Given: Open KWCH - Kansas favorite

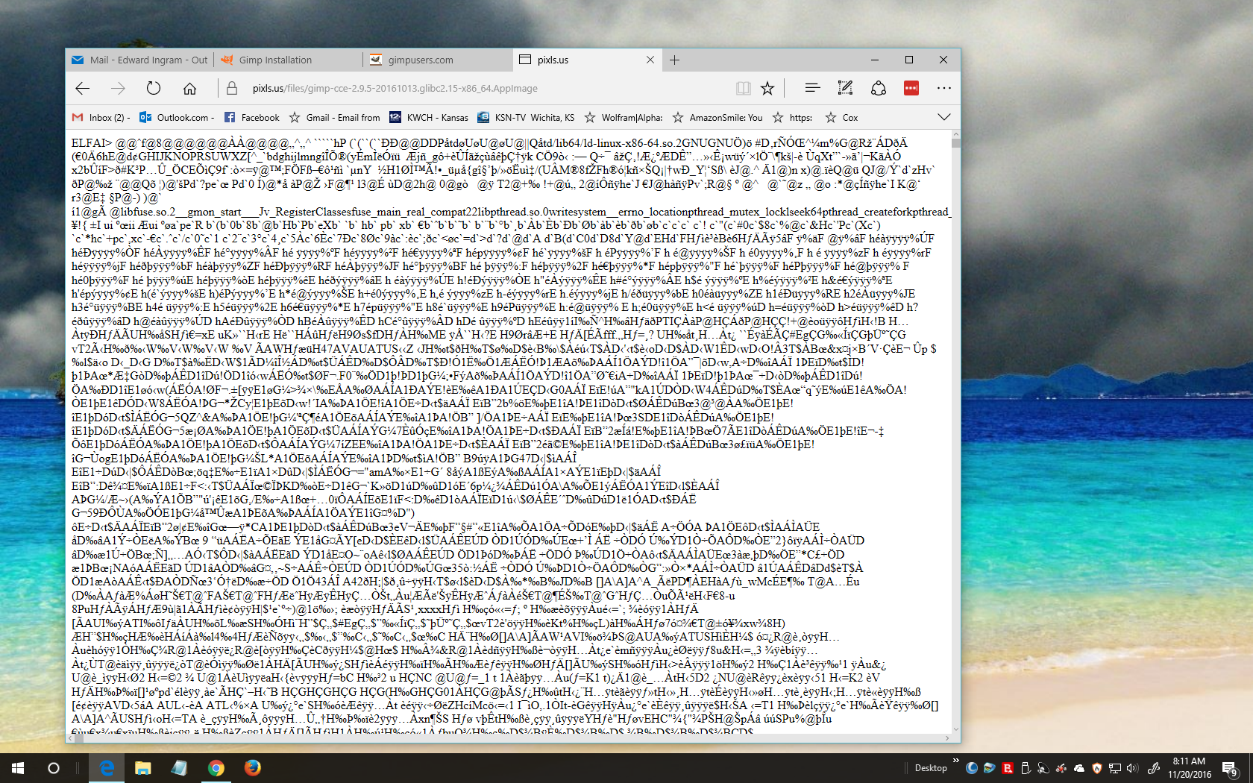Looking at the screenshot, I should pyautogui.click(x=430, y=118).
